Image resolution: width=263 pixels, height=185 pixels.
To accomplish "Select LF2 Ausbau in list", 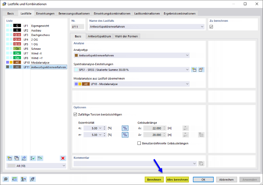I will (36, 30).
